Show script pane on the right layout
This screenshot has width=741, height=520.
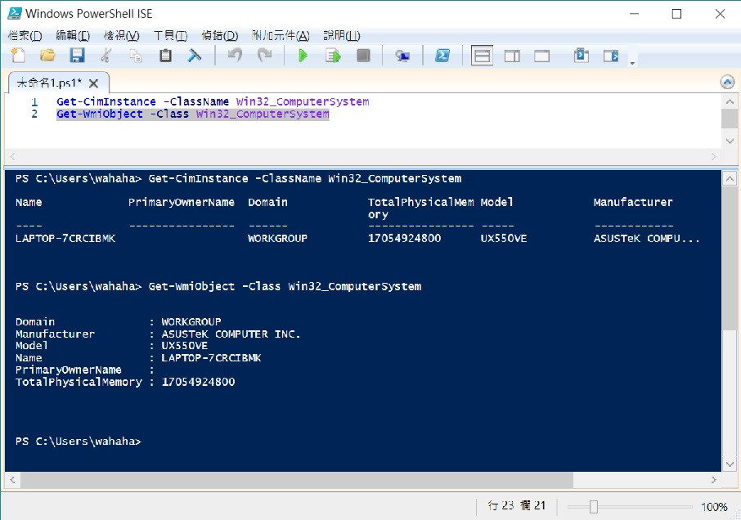512,56
